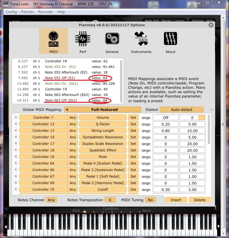Click the Q Factor range minimum field 0.20

166,124
